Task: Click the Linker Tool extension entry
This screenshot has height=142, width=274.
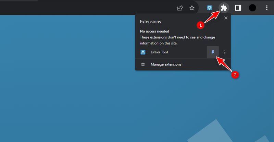Action: 171,52
